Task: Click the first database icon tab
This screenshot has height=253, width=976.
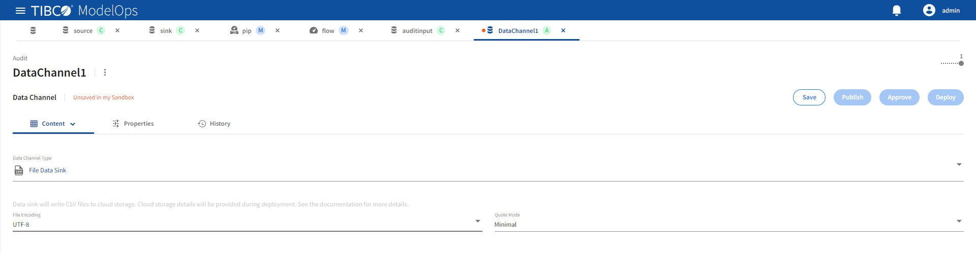Action: (x=33, y=30)
